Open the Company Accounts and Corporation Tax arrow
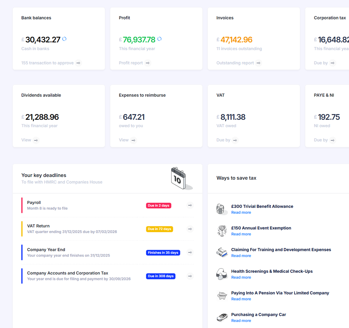Image resolution: width=349 pixels, height=328 pixels. 190,276
